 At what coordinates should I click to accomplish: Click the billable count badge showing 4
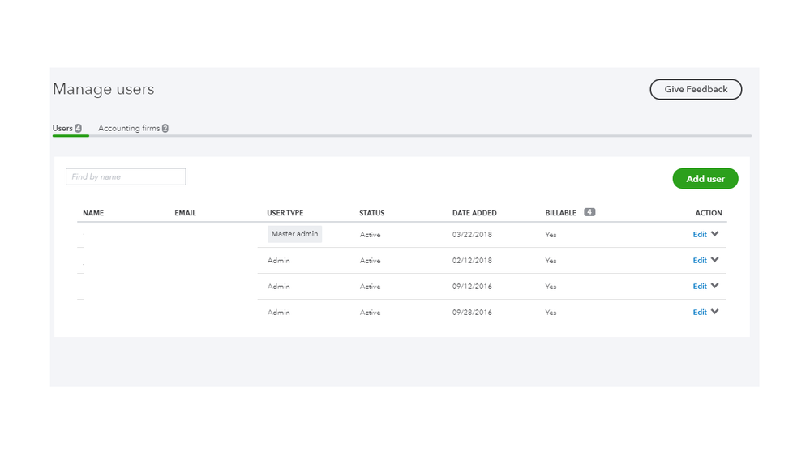point(589,212)
